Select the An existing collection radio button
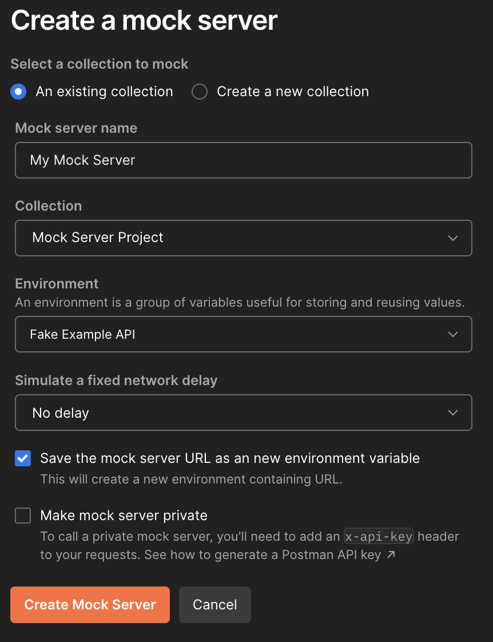493x642 pixels. tap(18, 92)
